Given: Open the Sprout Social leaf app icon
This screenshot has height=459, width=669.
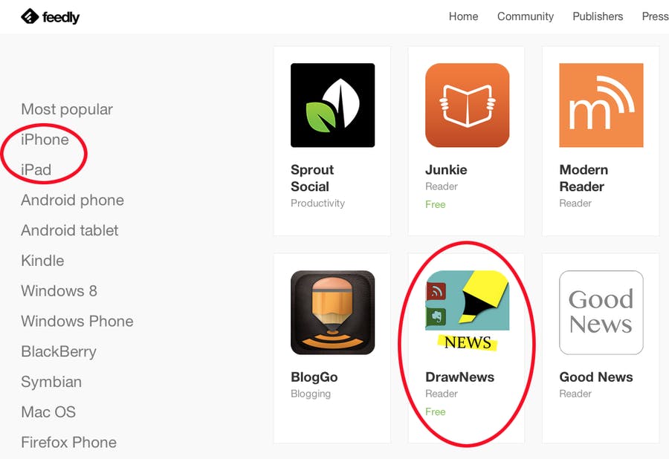Looking at the screenshot, I should (333, 105).
